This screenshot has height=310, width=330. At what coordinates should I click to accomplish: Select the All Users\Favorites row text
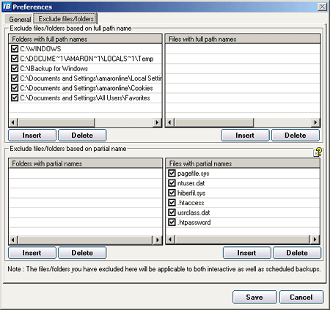click(x=85, y=97)
